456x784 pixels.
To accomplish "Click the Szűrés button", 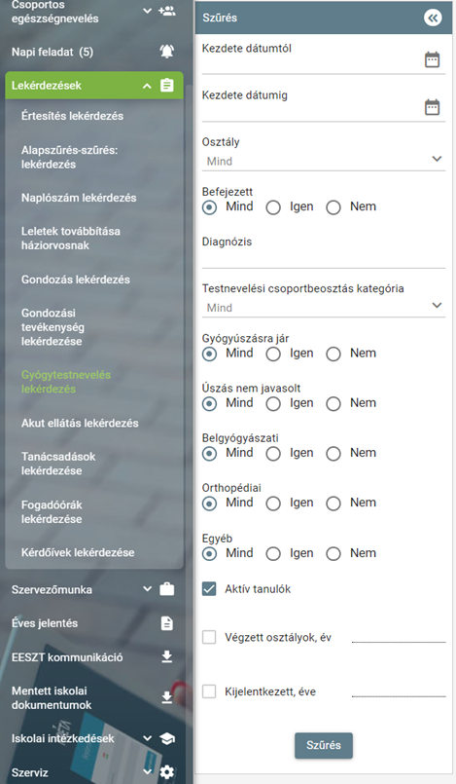I will (x=324, y=745).
